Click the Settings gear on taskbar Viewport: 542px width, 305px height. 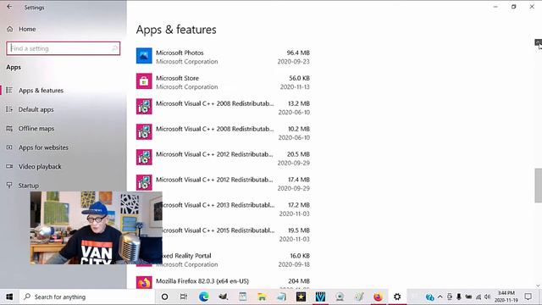click(x=397, y=297)
